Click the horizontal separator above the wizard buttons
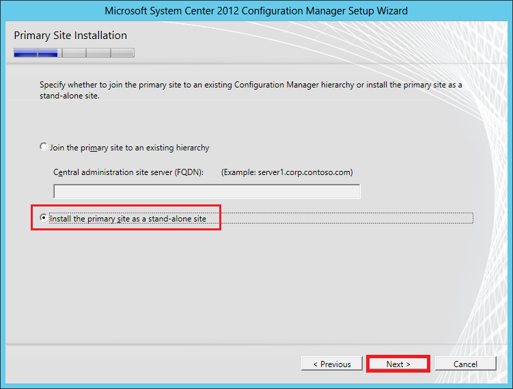Screen dimensions: 513x389 256,345
